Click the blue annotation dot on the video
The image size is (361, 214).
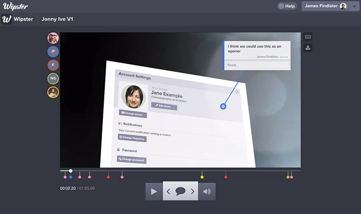tap(223, 107)
